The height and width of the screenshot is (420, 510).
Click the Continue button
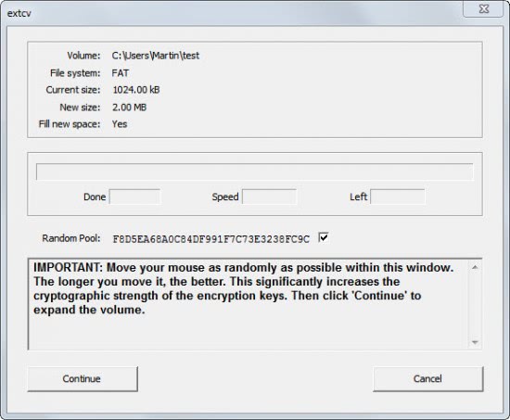(x=83, y=379)
